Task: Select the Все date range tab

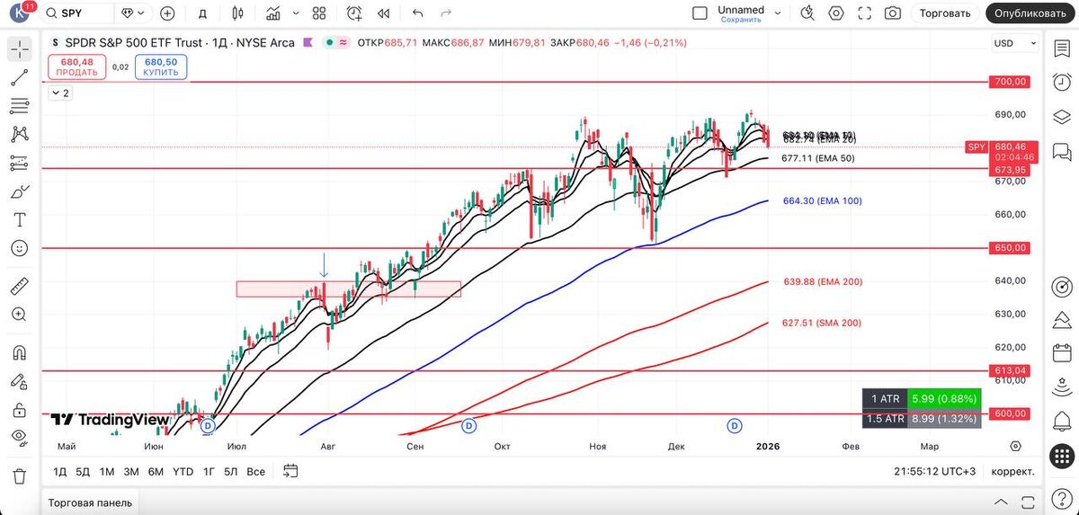Action: coord(255,471)
